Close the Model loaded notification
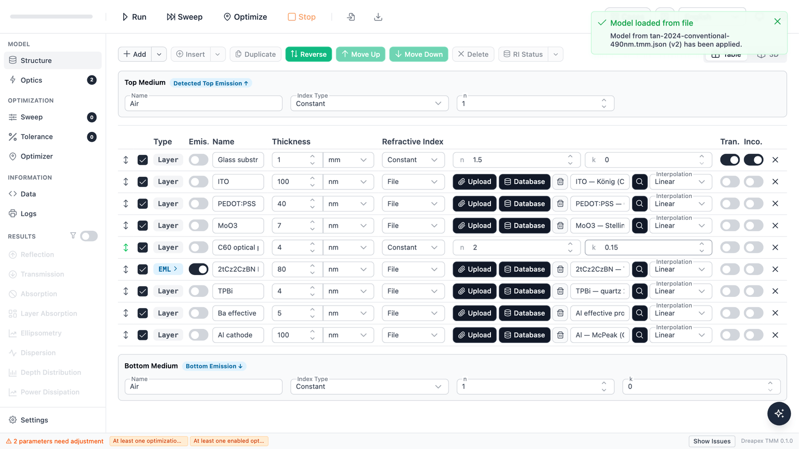The height and width of the screenshot is (449, 799). click(x=777, y=22)
